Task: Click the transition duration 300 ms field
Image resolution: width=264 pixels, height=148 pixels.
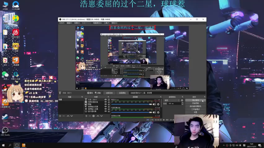Action: click(x=175, y=104)
